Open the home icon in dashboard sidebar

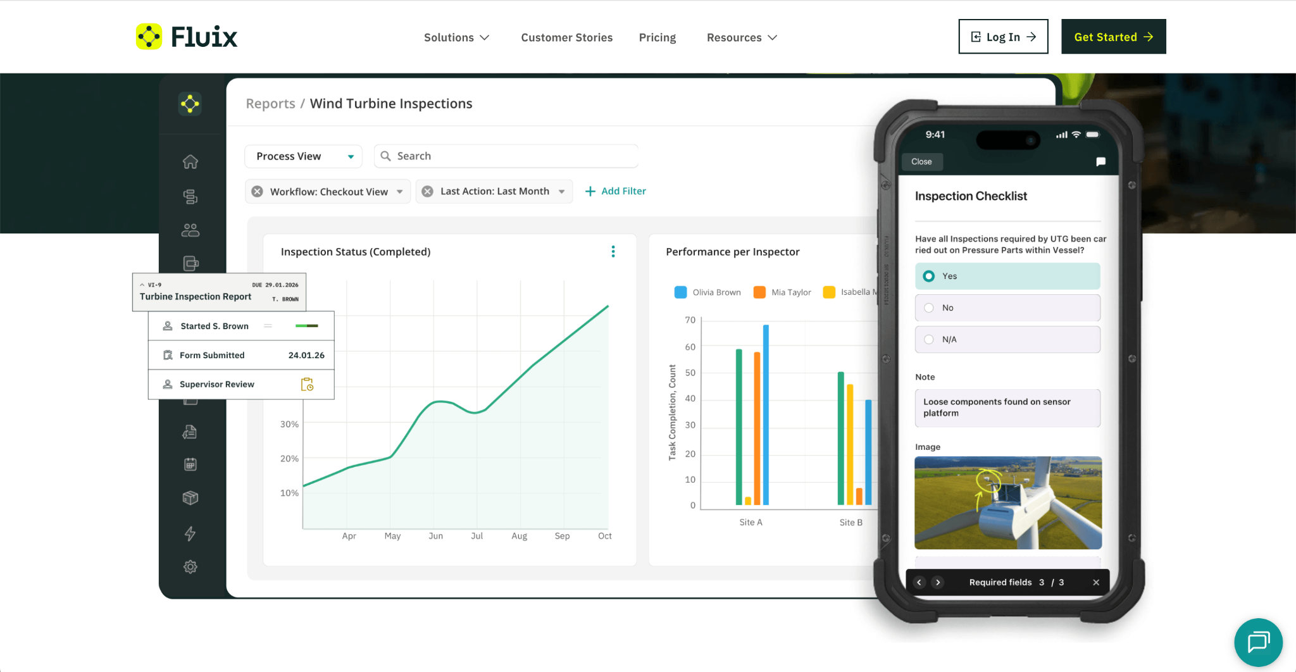(x=190, y=162)
